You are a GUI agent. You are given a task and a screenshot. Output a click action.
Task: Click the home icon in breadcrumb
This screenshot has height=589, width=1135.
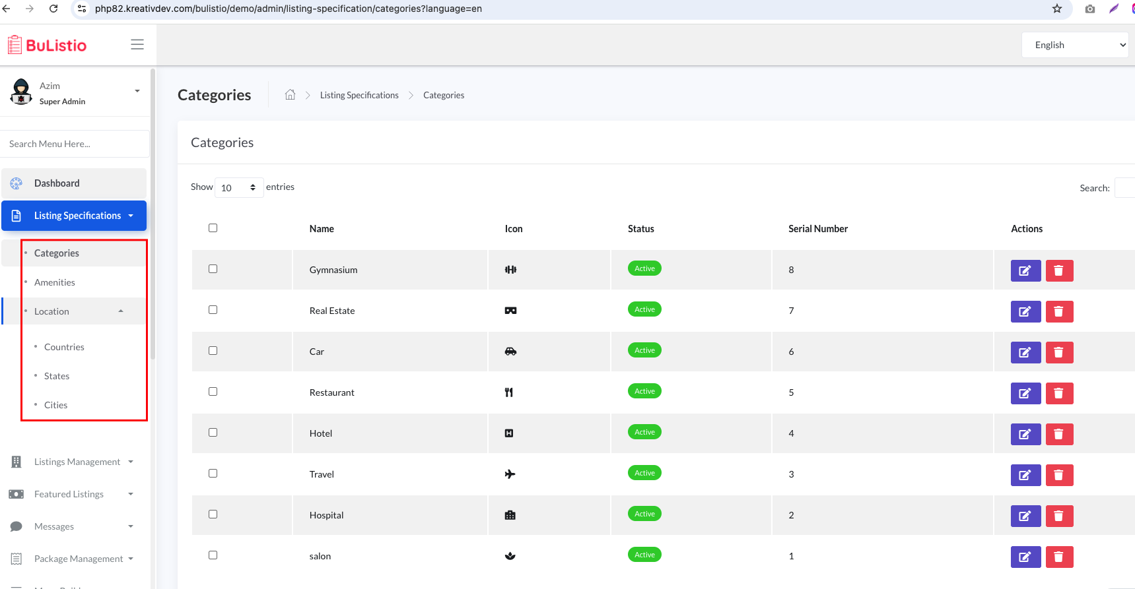[x=290, y=95]
